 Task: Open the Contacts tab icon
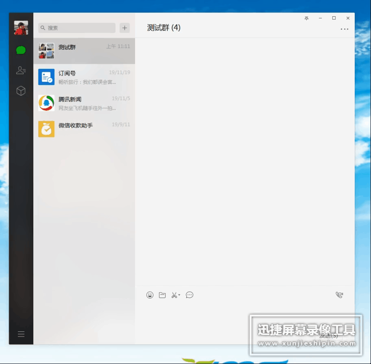21,71
